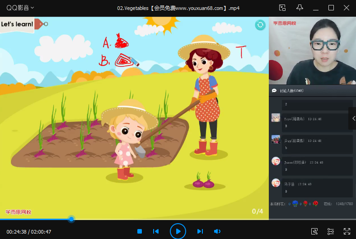The width and height of the screenshot is (356, 239).
Task: Maximize the player window
Action: tap(331, 8)
